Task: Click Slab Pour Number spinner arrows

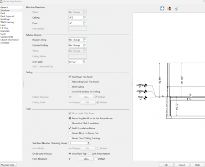Action: pyautogui.click(x=88, y=143)
